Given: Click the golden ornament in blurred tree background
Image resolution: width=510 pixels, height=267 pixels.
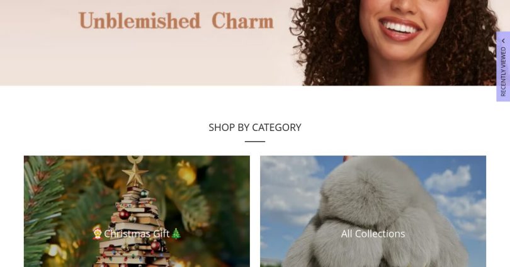Looking at the screenshot, I should [x=186, y=173].
